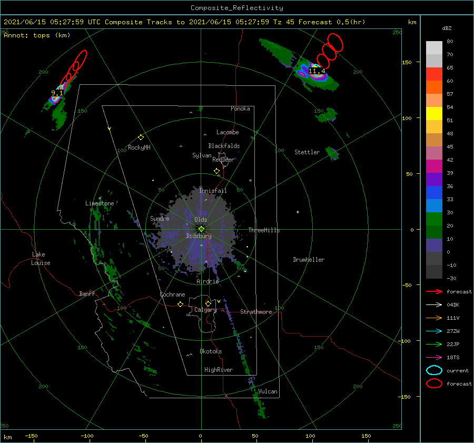Viewport: 474px width, 443px height.
Task: Click the Lacombe town label
Action: click(228, 132)
